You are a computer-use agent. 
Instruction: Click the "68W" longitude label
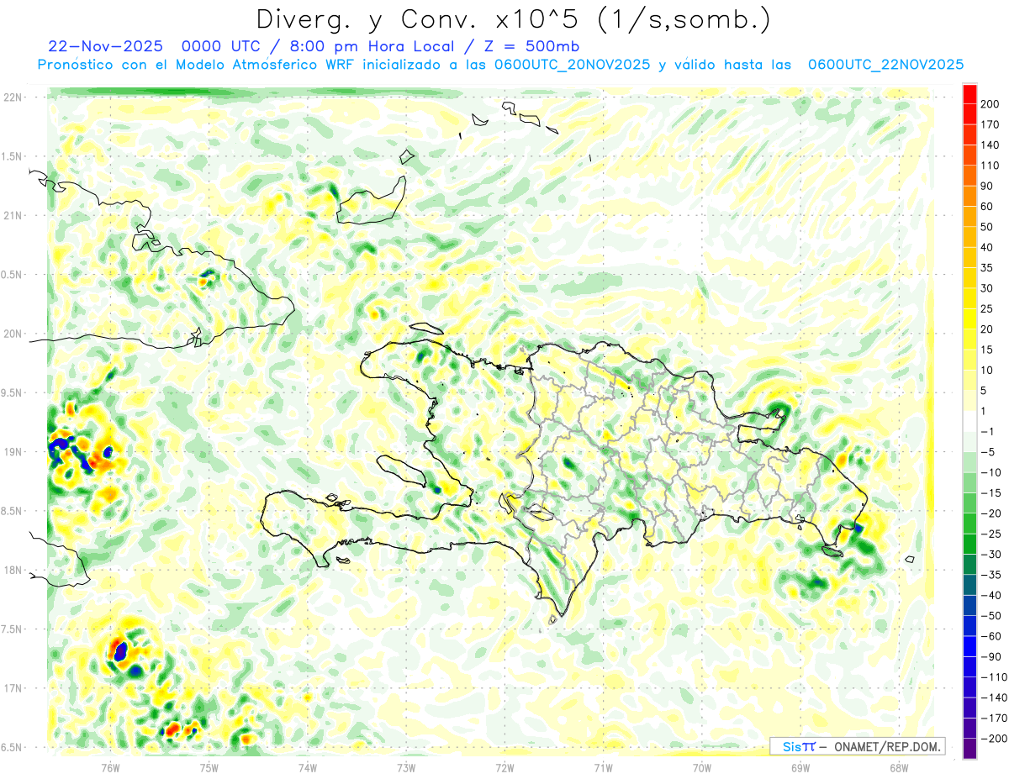899,766
